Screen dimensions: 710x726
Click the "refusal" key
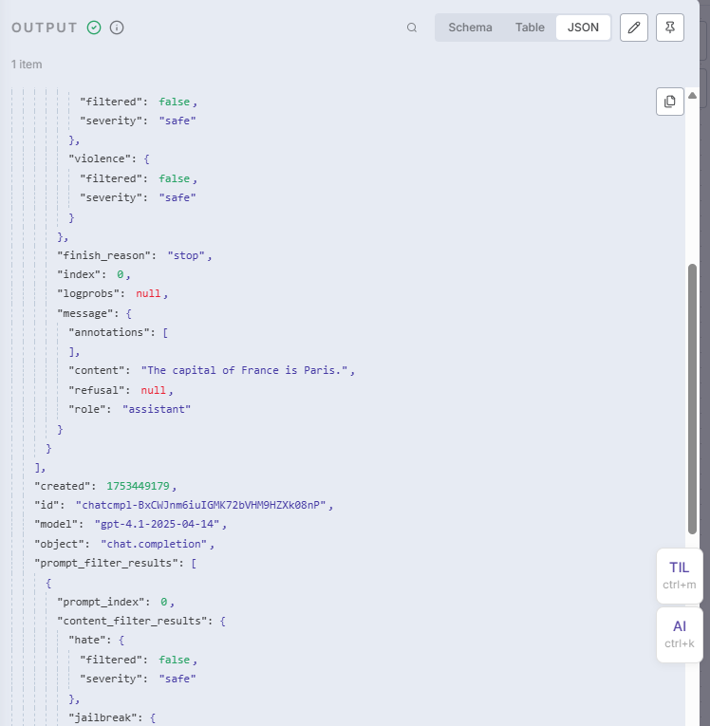97,390
